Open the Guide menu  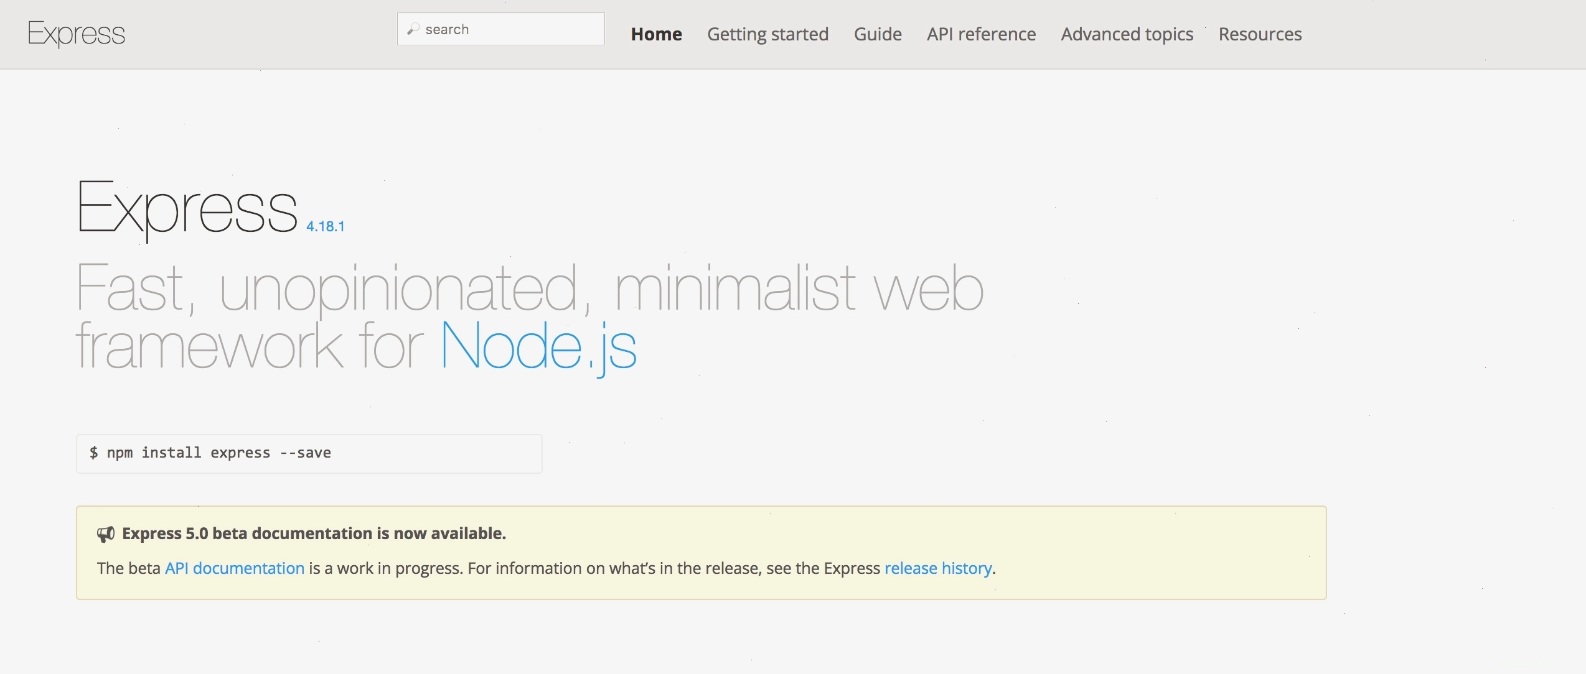pyautogui.click(x=878, y=34)
